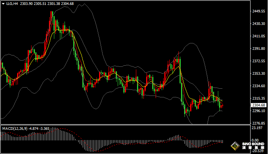Screen dimensions: 268x154
Task: Click the 2411.05 price scale label
Action: pyautogui.click(x=258, y=36)
